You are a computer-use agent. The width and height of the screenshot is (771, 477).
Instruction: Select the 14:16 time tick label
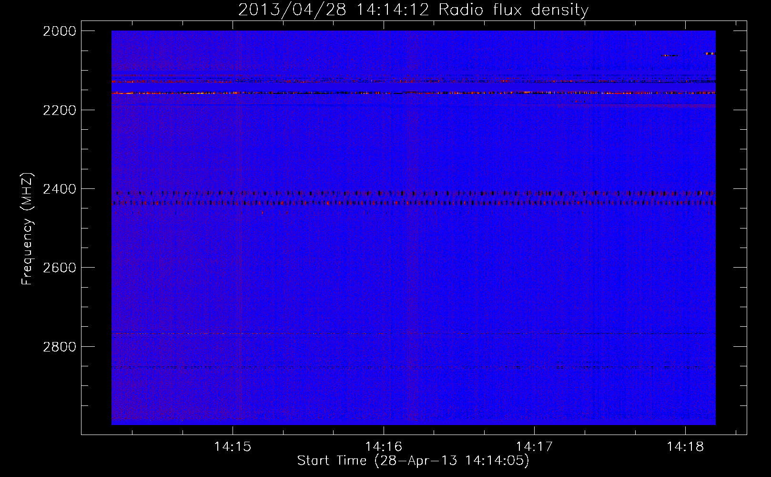tap(384, 446)
